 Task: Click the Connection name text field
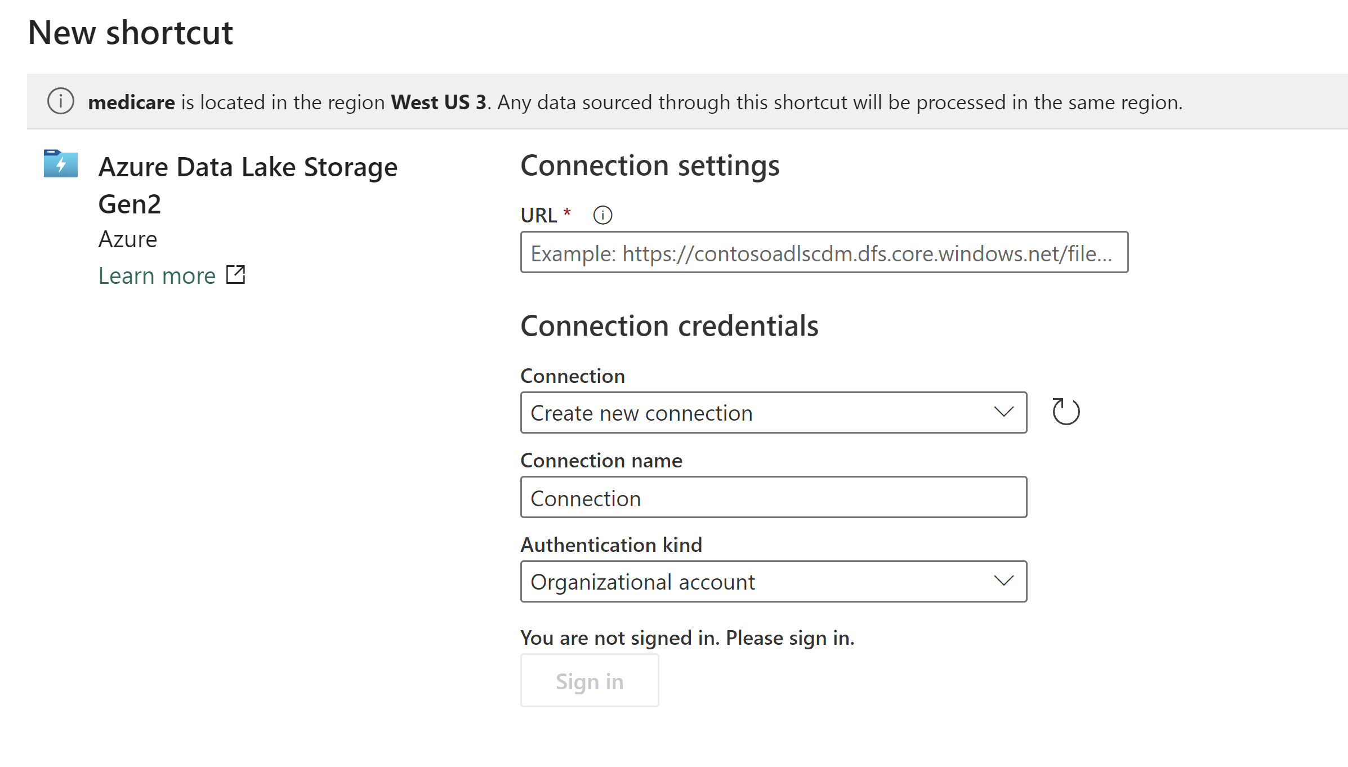[773, 498]
